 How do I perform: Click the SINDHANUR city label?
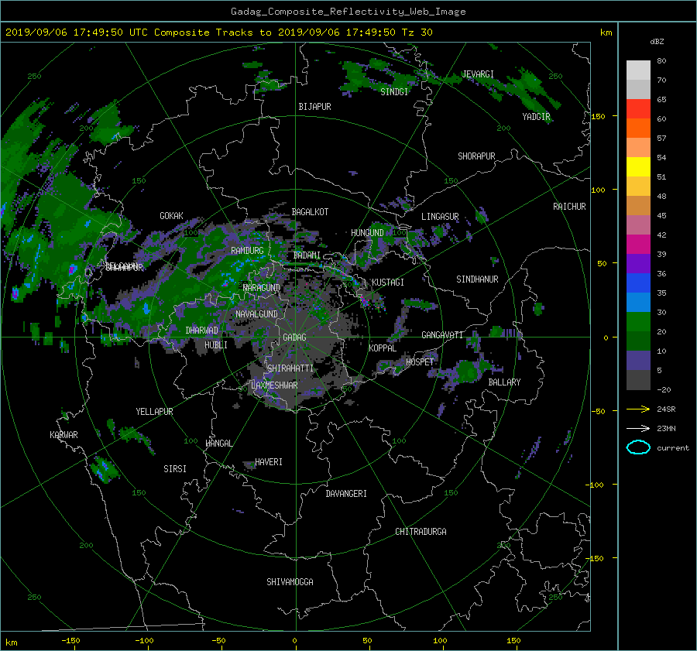(477, 279)
